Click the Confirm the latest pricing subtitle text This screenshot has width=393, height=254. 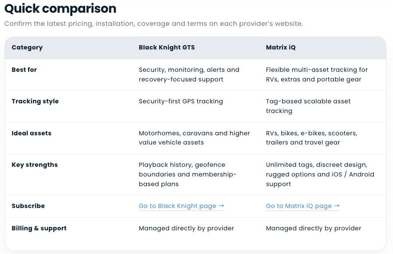pos(154,24)
